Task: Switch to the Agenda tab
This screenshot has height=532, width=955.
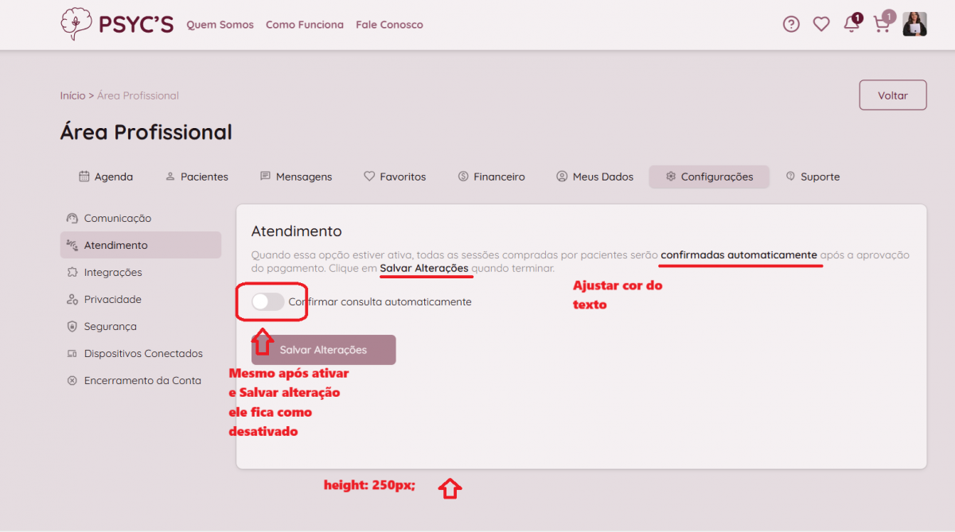Action: [x=106, y=177]
